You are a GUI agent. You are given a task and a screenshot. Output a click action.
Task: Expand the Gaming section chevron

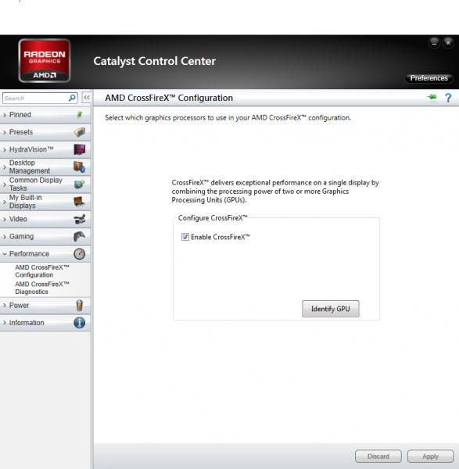(5, 237)
